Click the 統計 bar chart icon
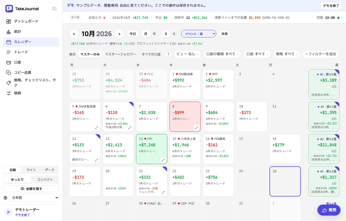 click(x=9, y=32)
